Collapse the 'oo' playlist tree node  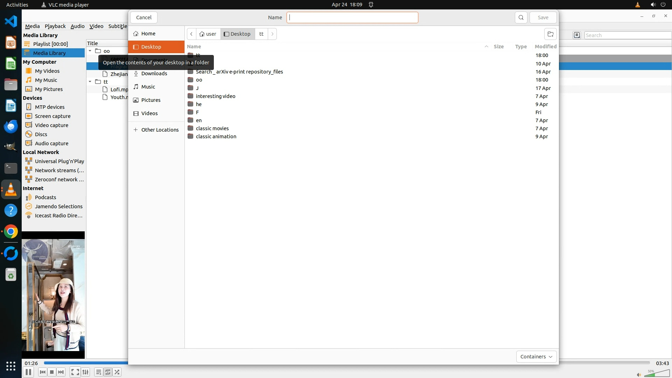(90, 51)
